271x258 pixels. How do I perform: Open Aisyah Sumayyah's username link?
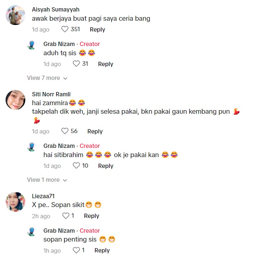[56, 10]
